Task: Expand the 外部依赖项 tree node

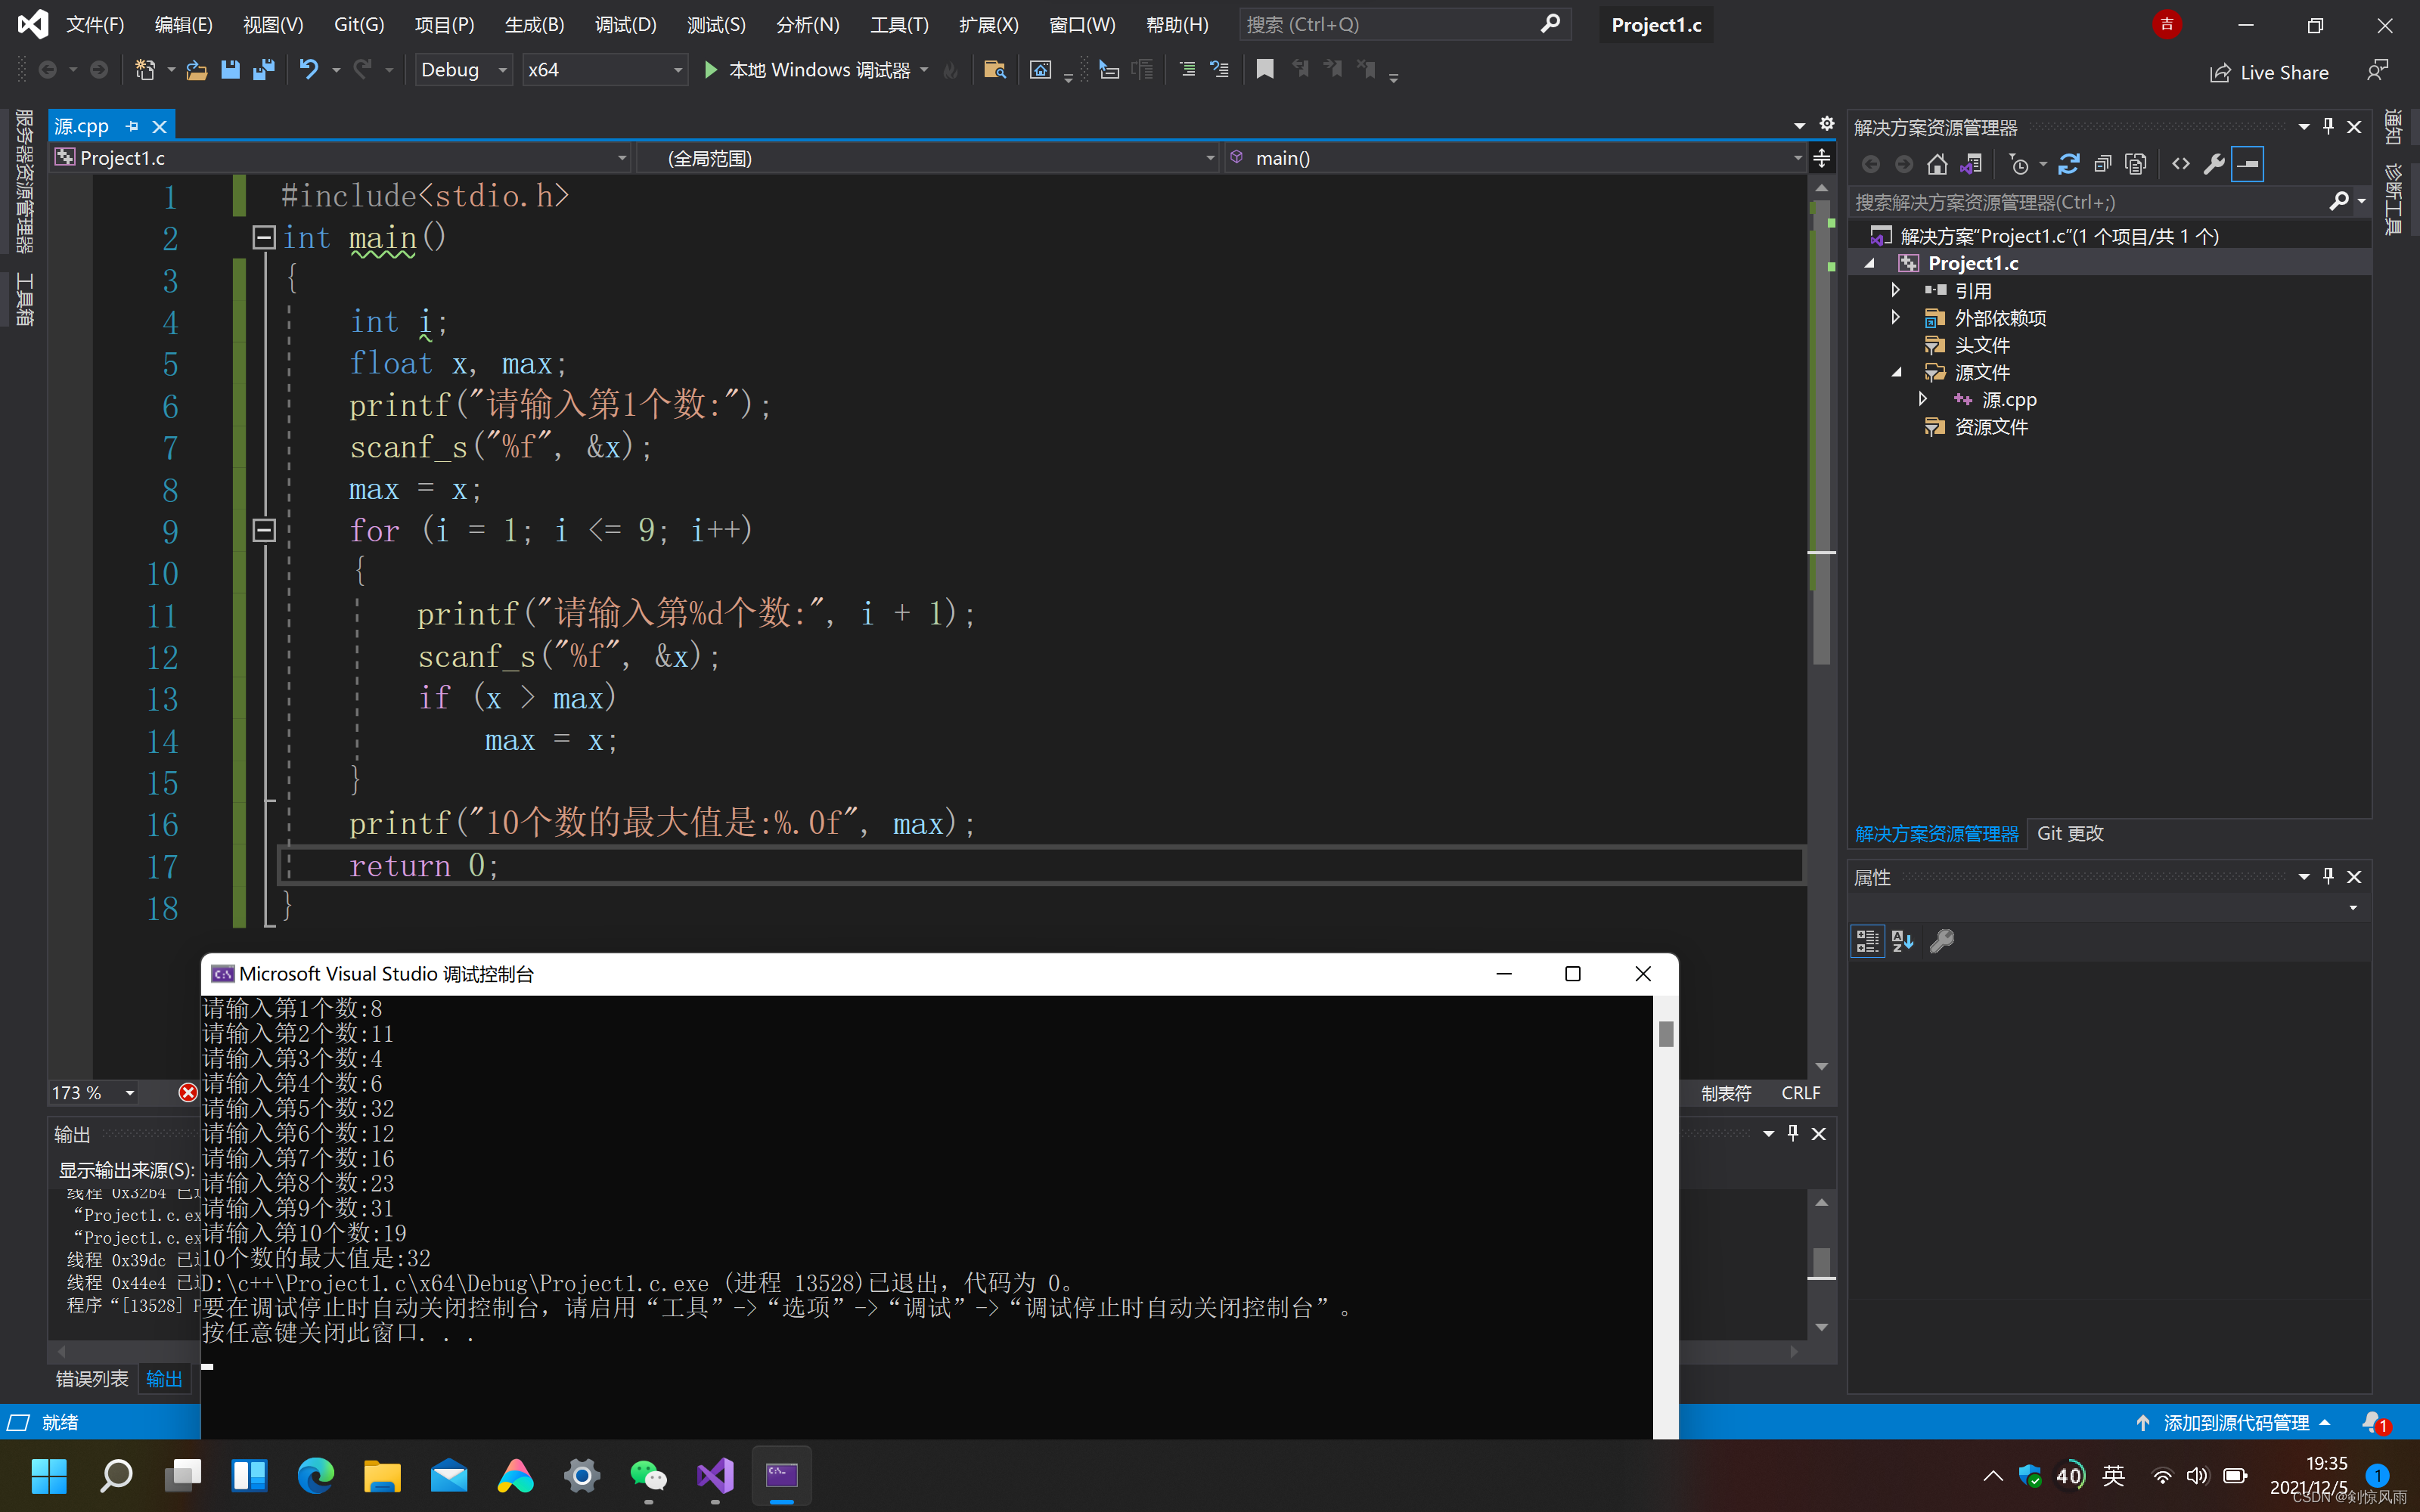Action: coord(1895,317)
